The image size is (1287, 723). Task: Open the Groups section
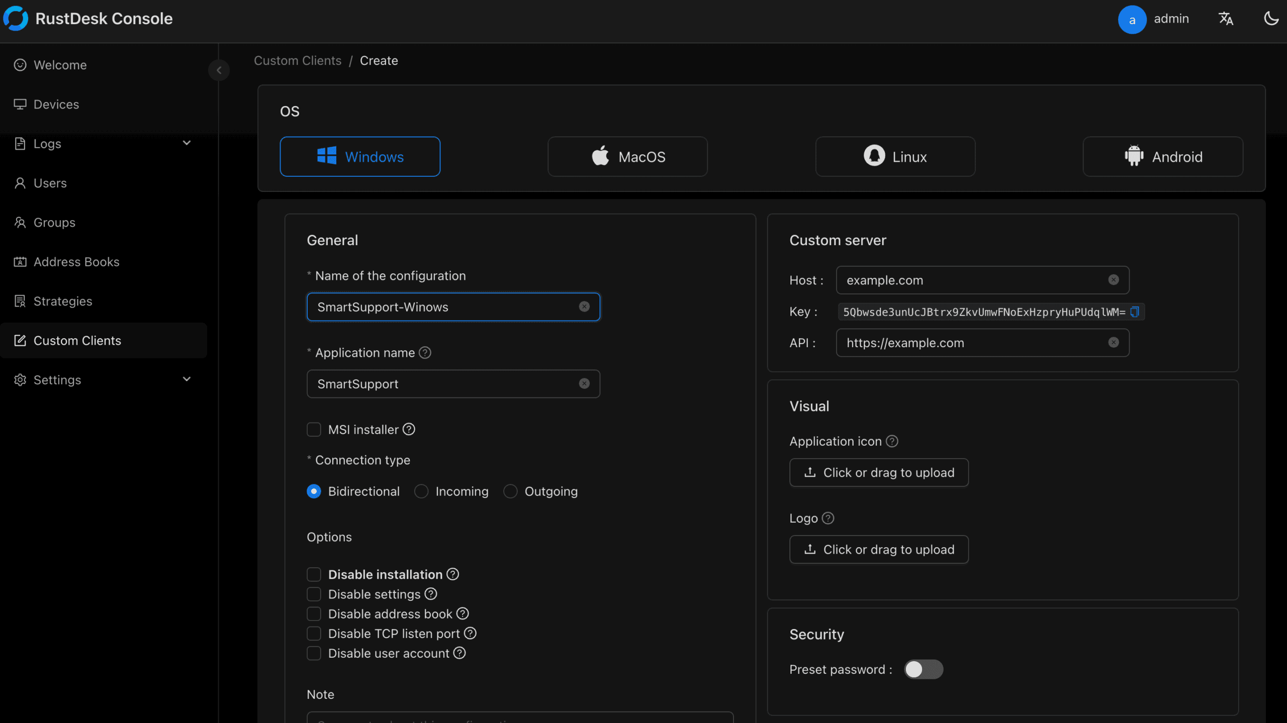(x=54, y=222)
